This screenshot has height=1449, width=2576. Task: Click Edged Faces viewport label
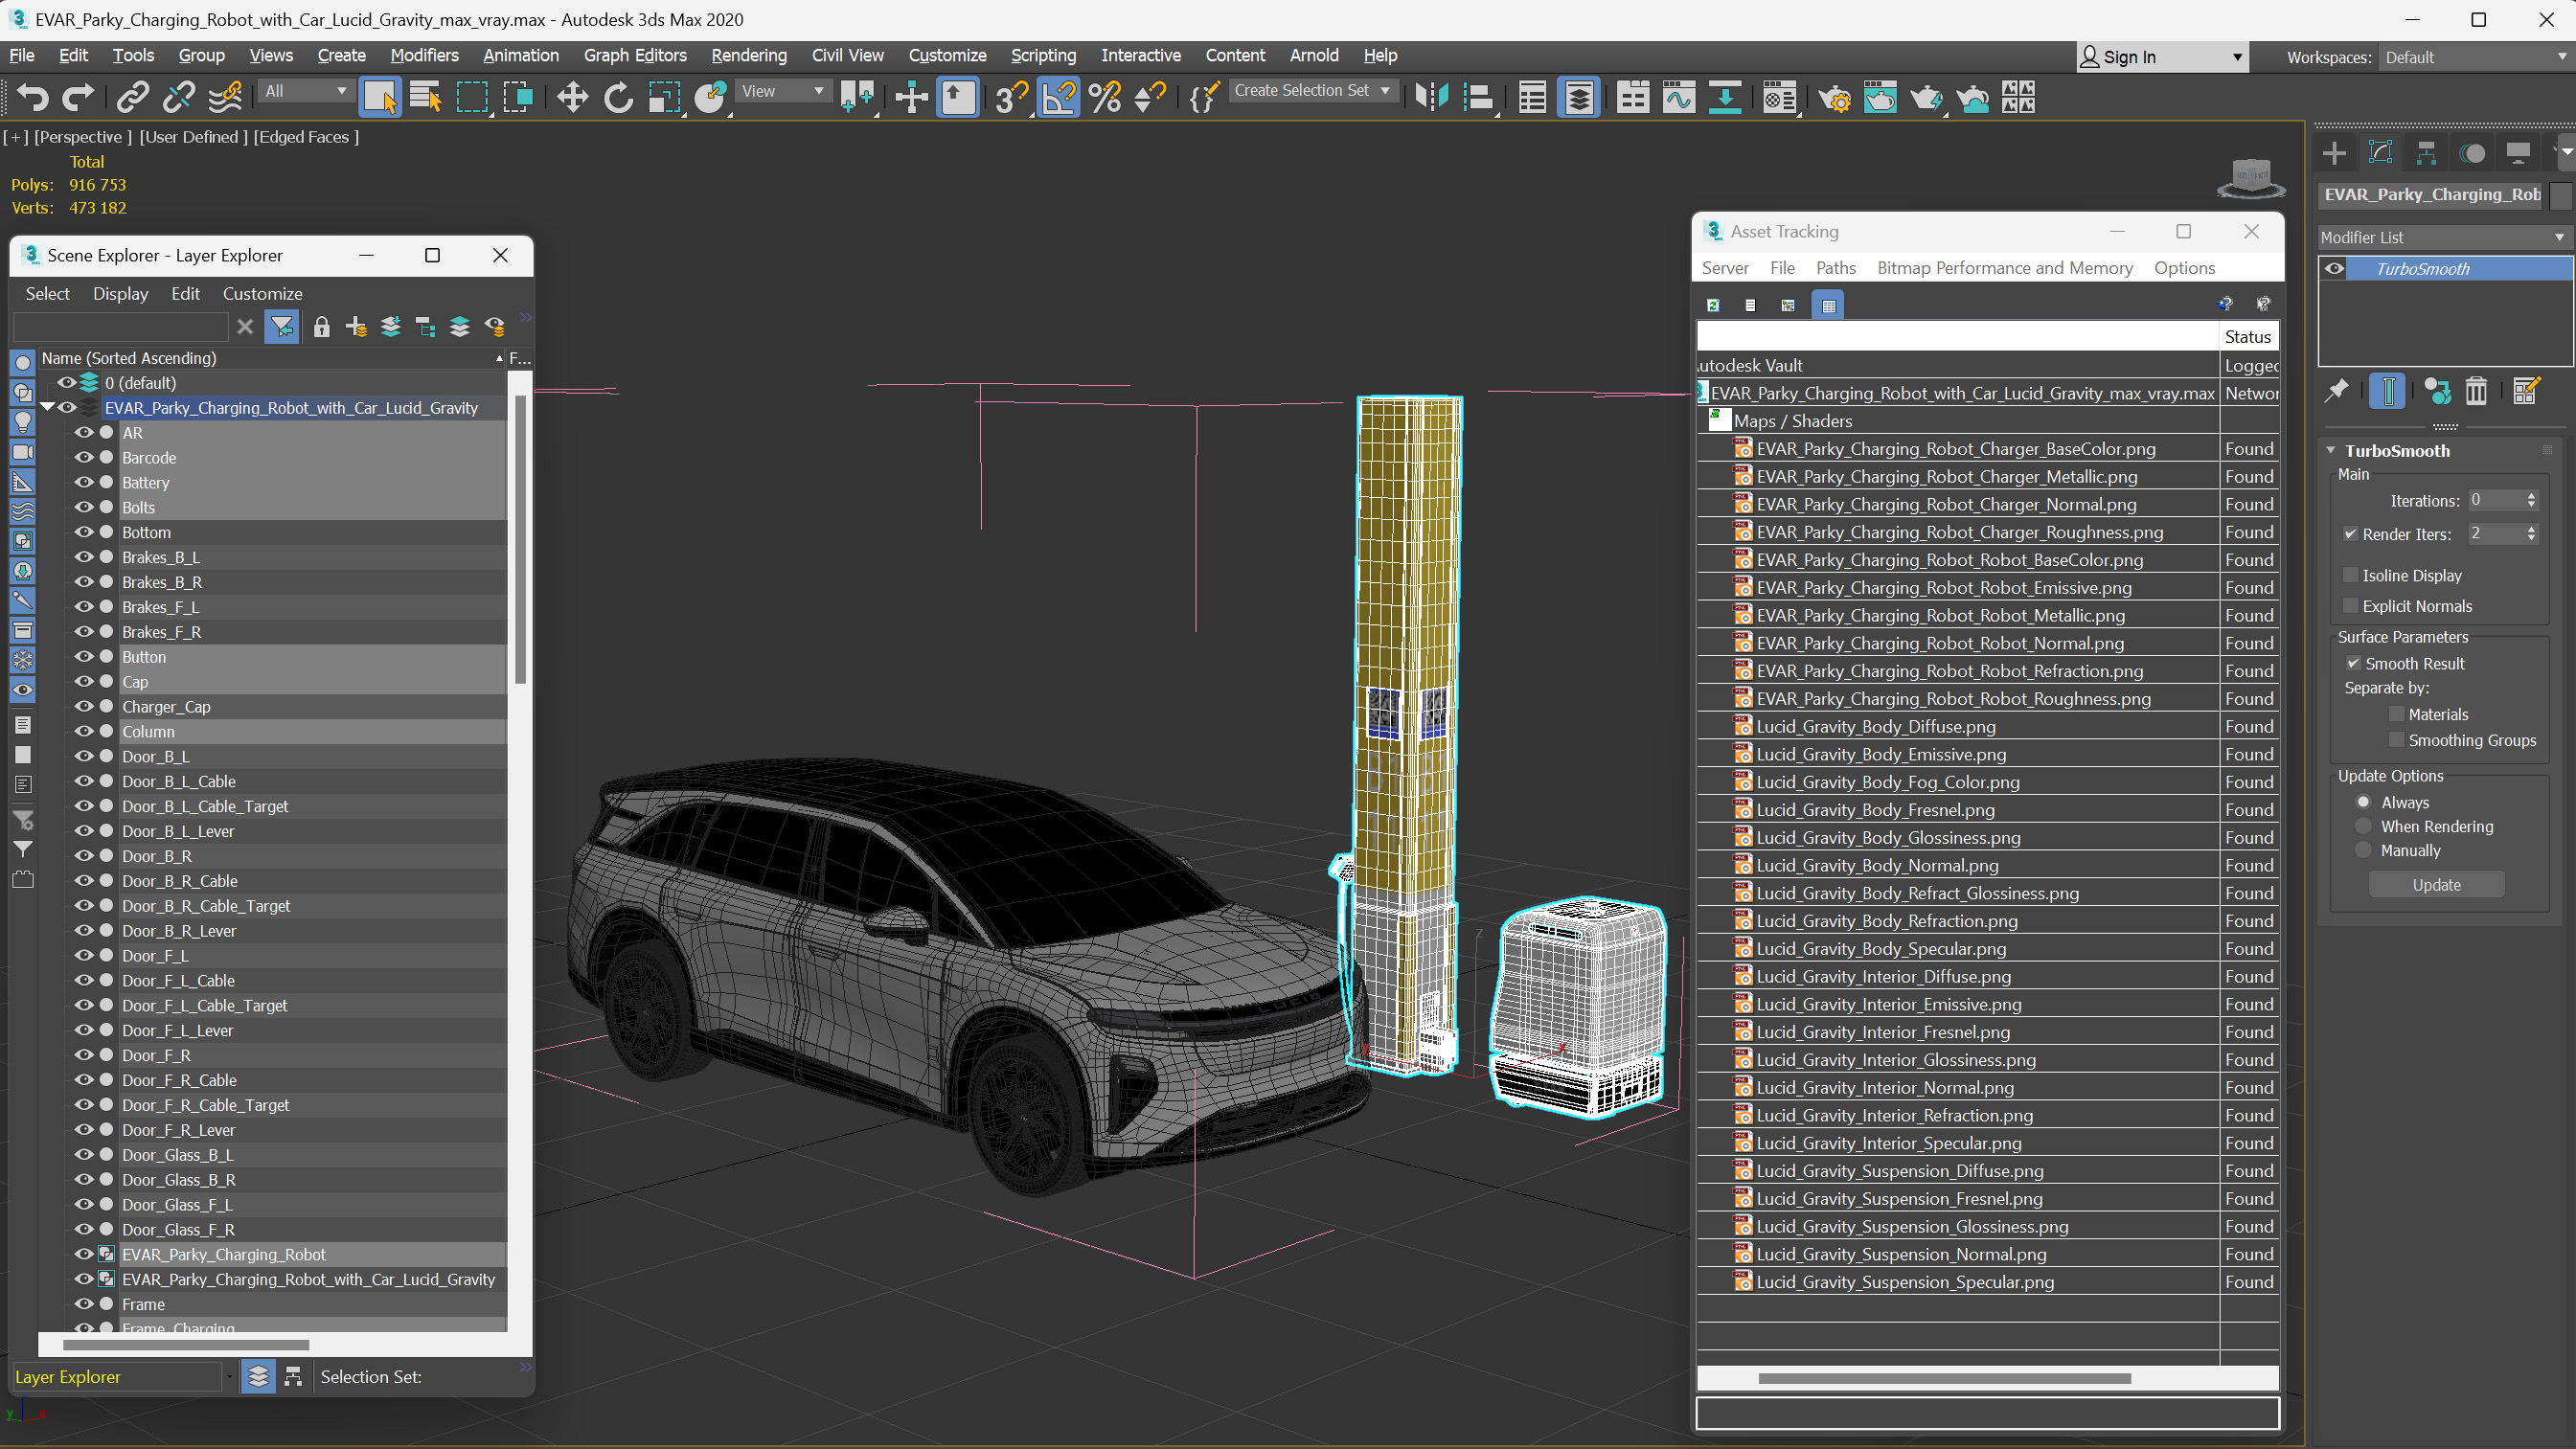coord(306,137)
